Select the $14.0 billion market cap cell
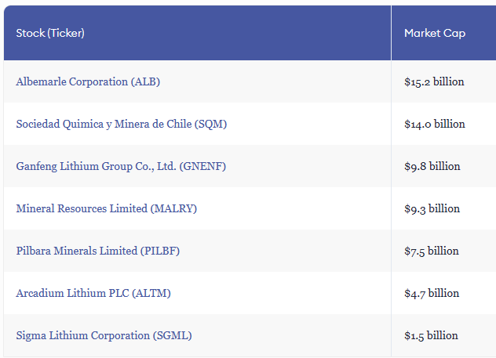 pyautogui.click(x=443, y=124)
